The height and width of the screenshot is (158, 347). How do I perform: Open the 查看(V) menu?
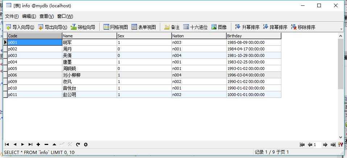pos(46,16)
